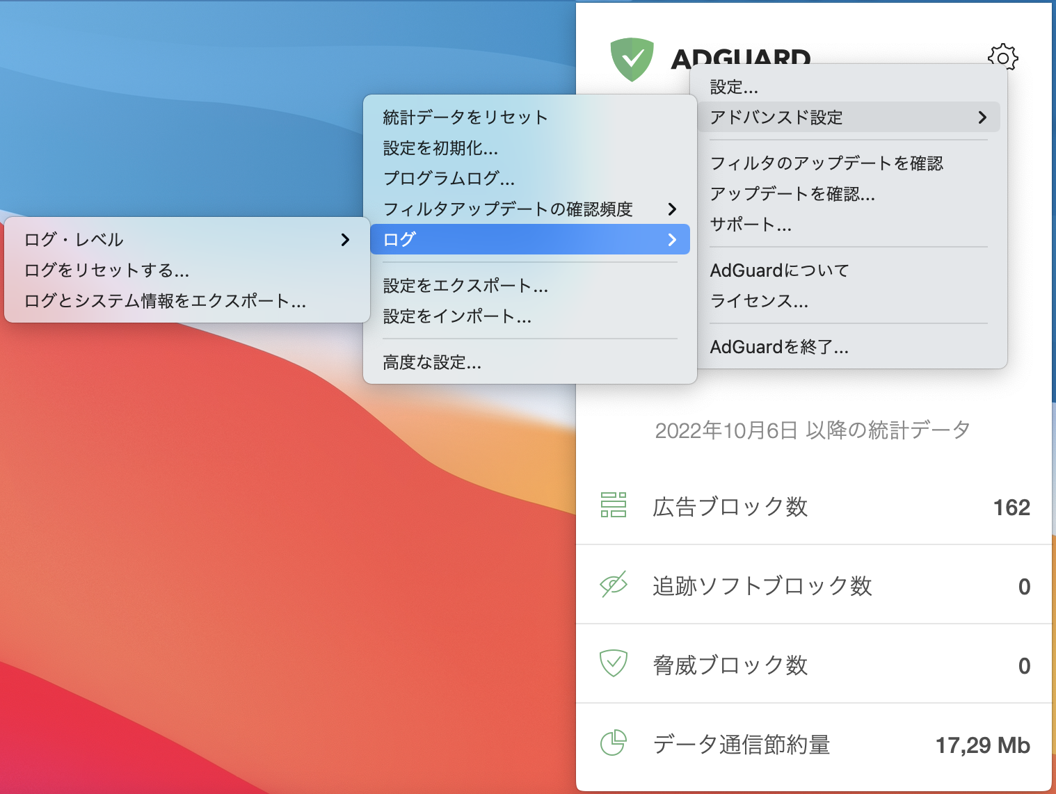Open 設定... from the gear menu

(849, 87)
